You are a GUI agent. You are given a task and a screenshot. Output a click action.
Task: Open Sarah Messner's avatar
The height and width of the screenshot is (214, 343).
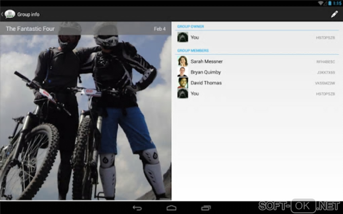click(x=183, y=61)
